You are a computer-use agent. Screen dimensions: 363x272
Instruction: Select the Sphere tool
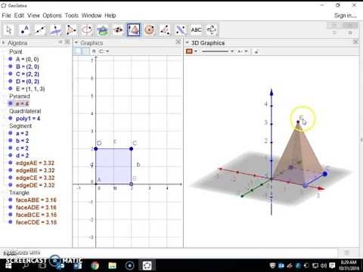149,30
